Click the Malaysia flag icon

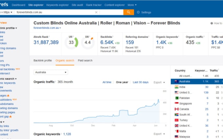coord(176,137)
